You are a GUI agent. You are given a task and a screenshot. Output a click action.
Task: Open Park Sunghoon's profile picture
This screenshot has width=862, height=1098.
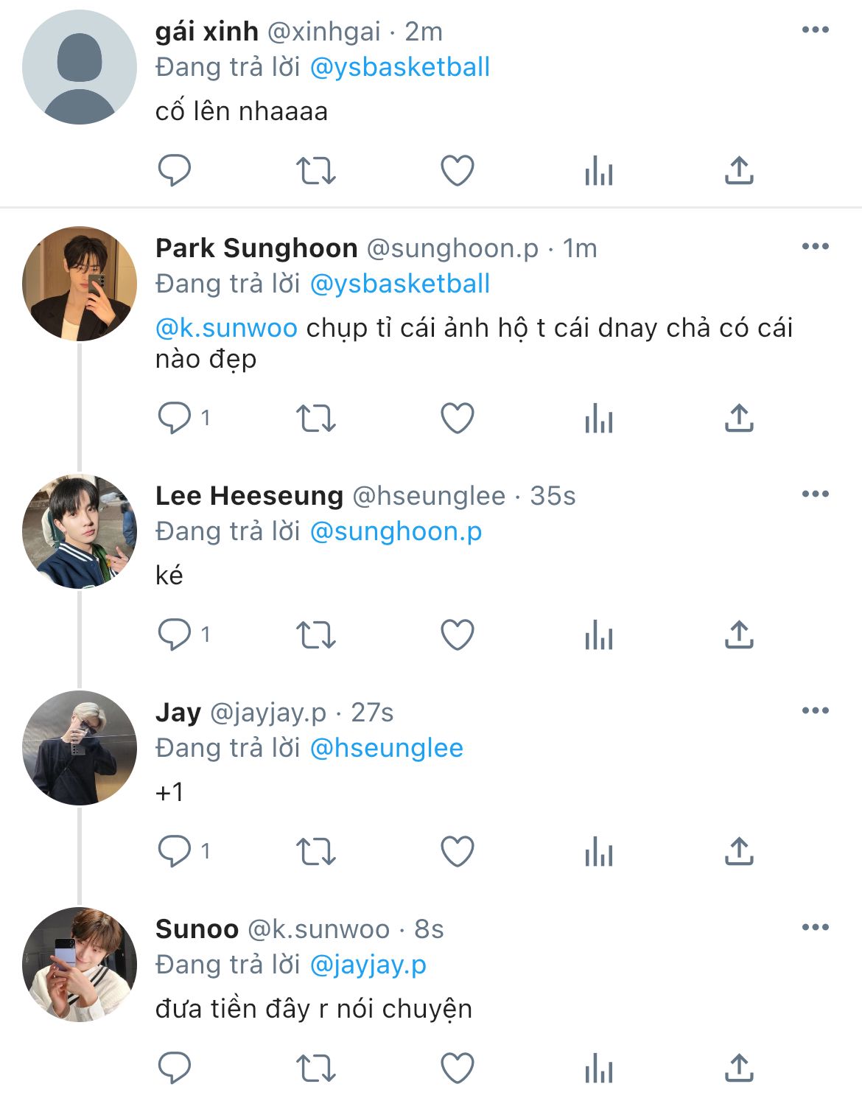tap(80, 284)
